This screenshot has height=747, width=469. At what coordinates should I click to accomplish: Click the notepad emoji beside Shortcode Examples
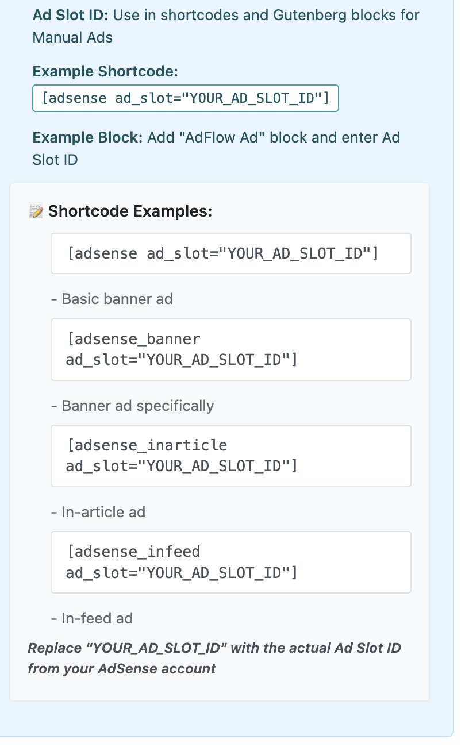36,211
